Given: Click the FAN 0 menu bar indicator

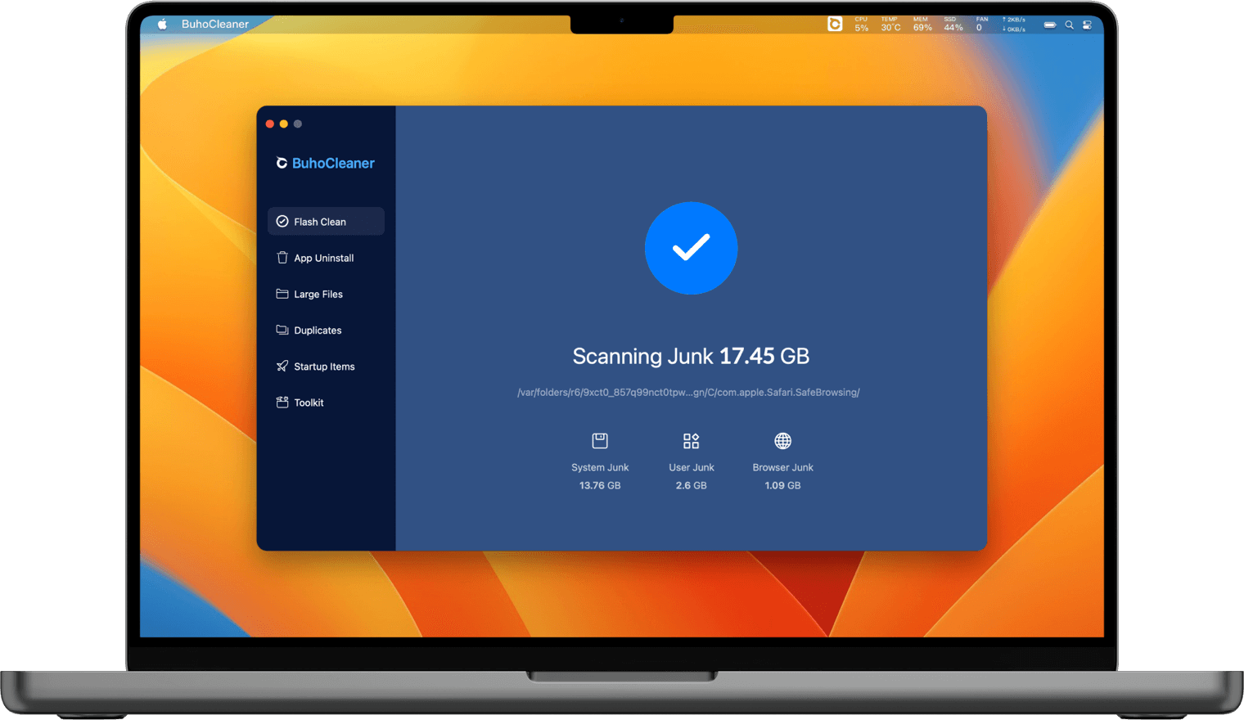Looking at the screenshot, I should point(981,24).
